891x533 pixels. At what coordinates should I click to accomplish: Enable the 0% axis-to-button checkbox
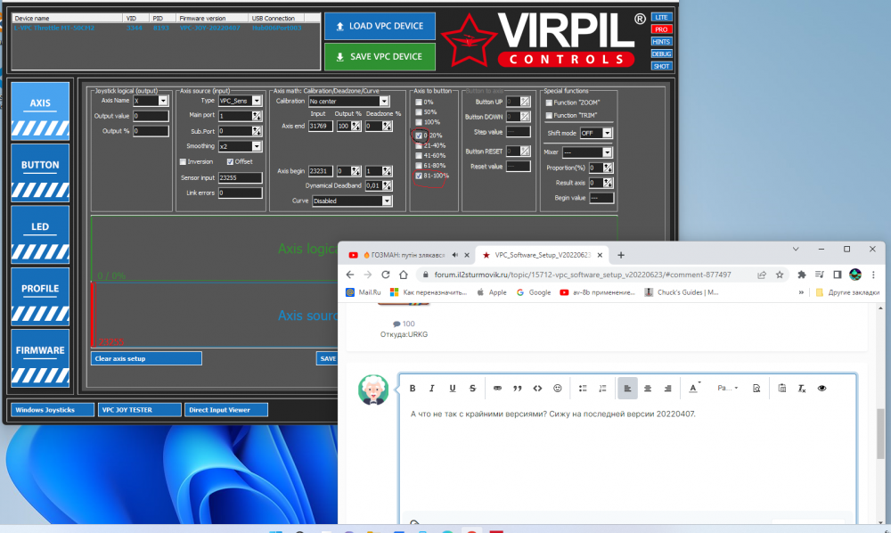point(419,102)
